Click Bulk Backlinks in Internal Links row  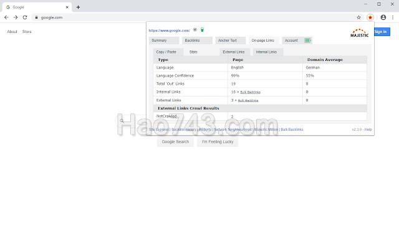251,92
